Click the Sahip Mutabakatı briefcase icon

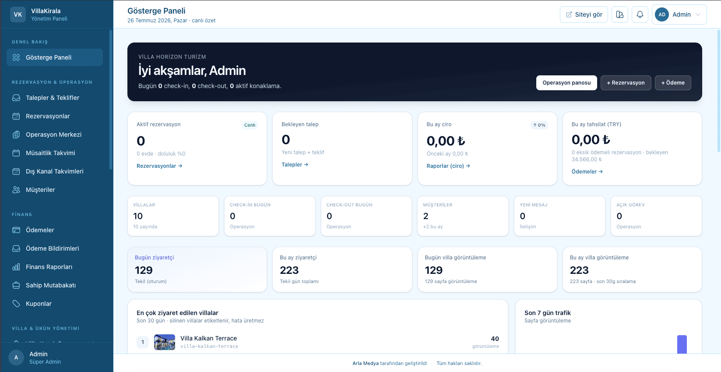[x=16, y=285]
